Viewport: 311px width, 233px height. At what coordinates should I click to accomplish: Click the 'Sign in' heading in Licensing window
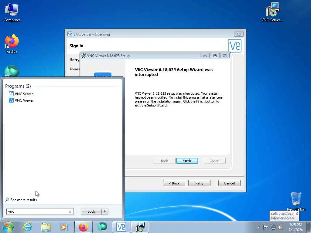76,46
